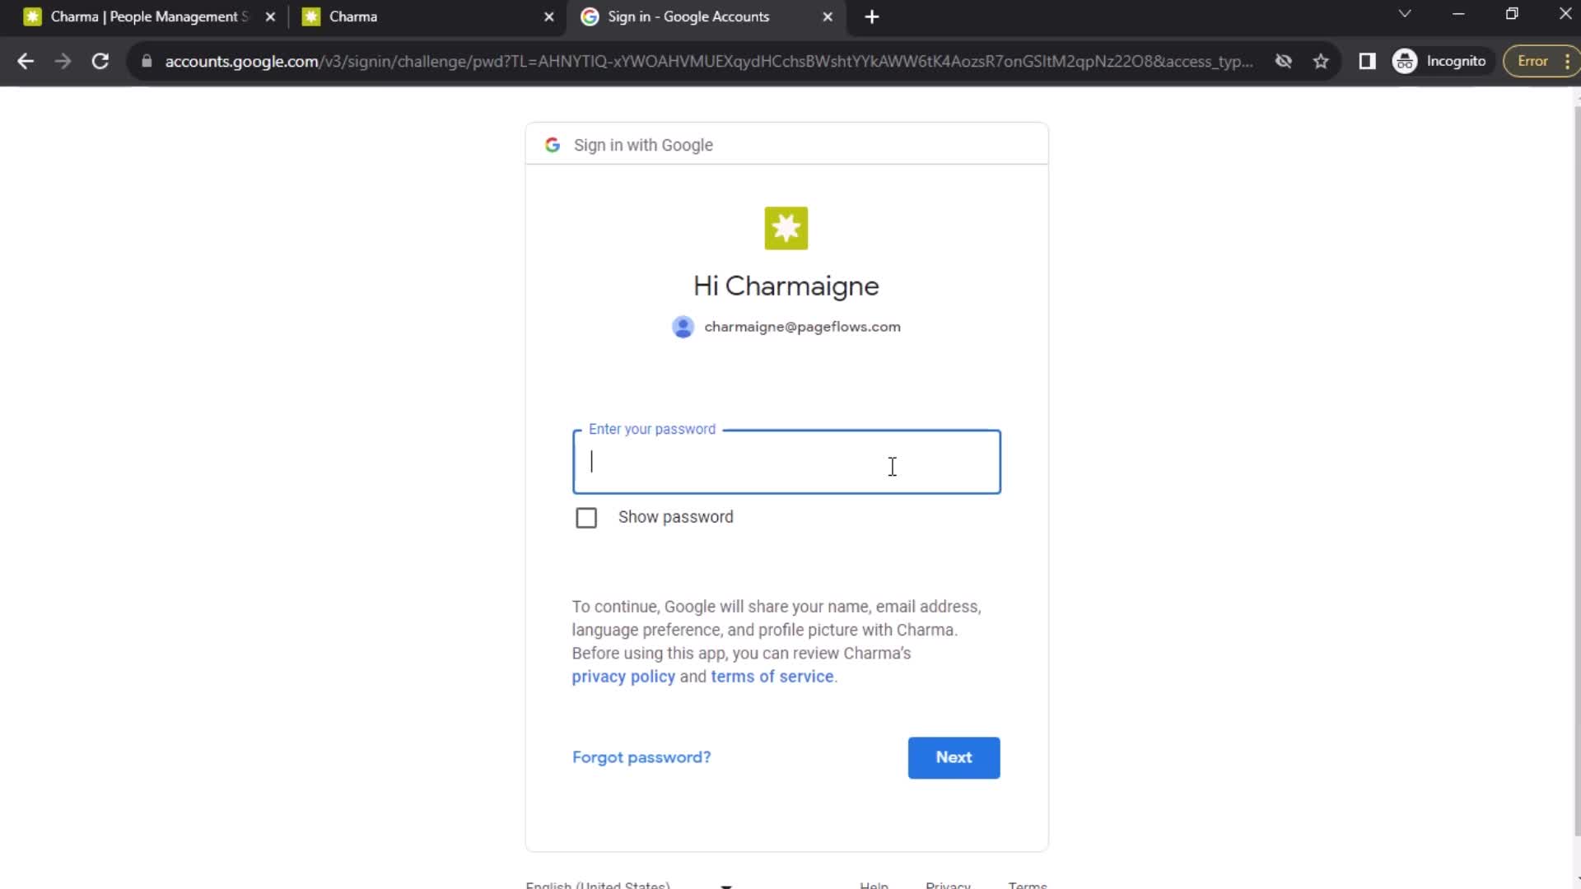Restore down the browser window
The image size is (1581, 889).
[x=1512, y=14]
